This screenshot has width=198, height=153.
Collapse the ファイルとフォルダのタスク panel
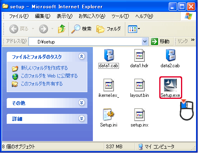click(82, 57)
